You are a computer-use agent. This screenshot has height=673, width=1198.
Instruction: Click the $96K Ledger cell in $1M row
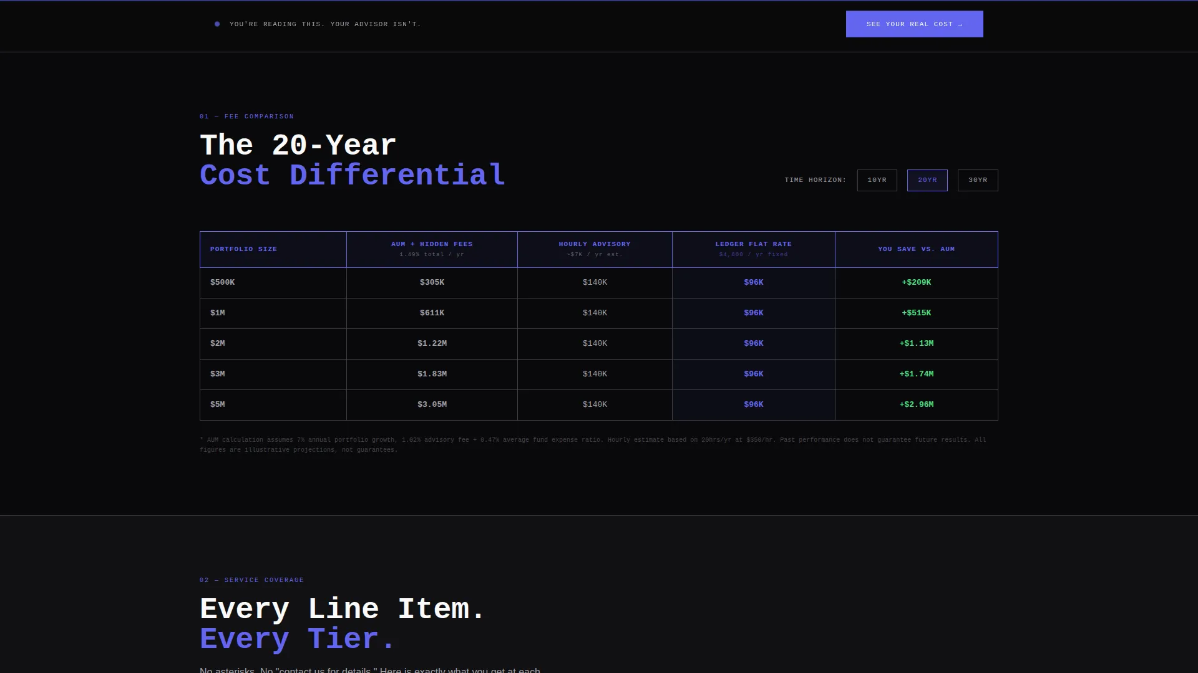click(x=754, y=313)
